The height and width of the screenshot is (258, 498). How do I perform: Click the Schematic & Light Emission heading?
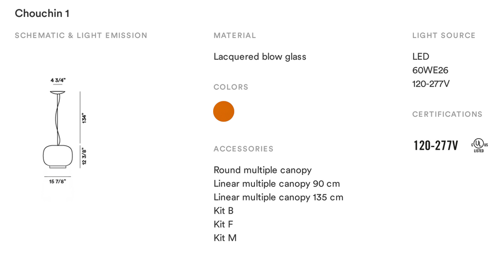tap(81, 35)
